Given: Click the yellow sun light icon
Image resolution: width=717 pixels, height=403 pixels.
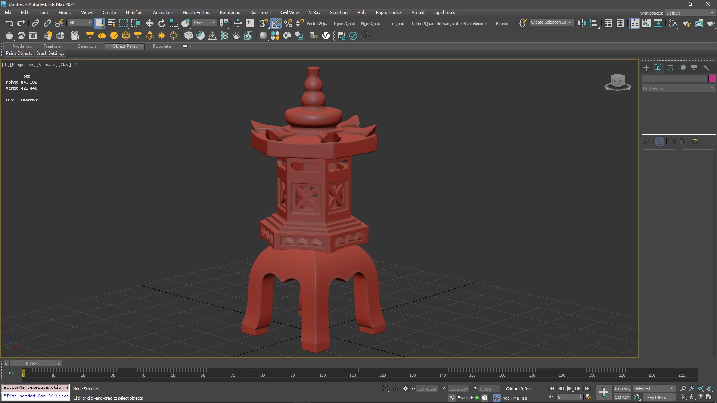Looking at the screenshot, I should [x=162, y=35].
